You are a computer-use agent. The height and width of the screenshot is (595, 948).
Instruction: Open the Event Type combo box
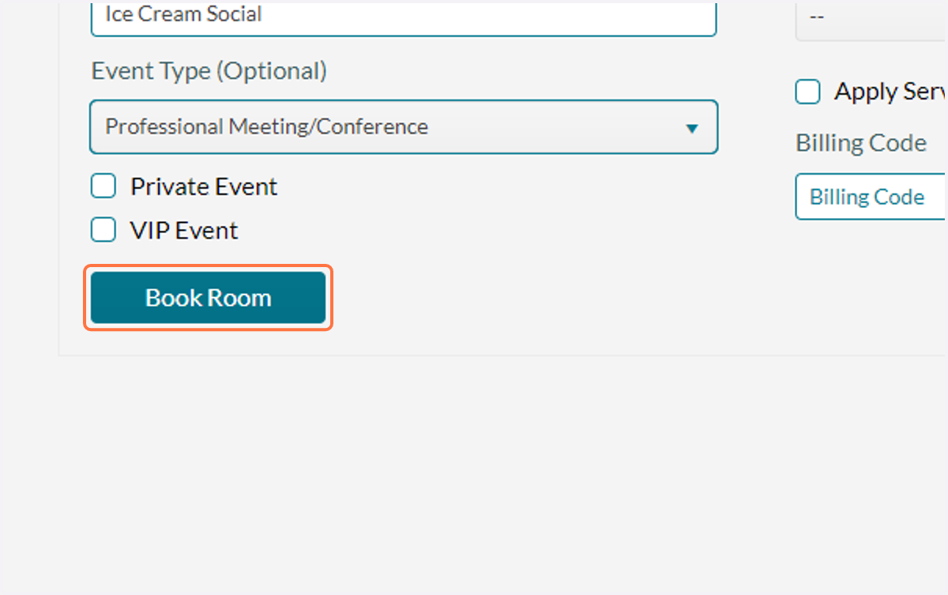click(x=404, y=126)
